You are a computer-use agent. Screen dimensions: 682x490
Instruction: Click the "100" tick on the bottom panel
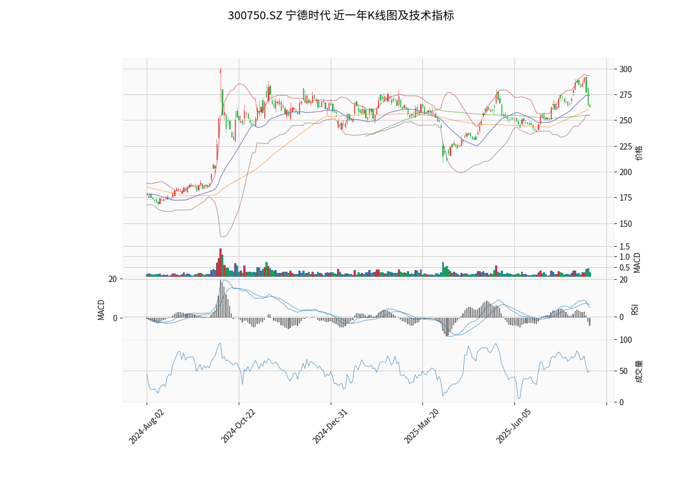click(x=625, y=340)
